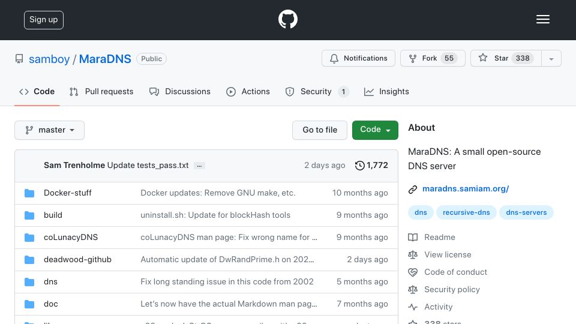Viewport: 576px width, 324px height.
Task: Expand the commit message ellipsis
Action: click(x=199, y=166)
